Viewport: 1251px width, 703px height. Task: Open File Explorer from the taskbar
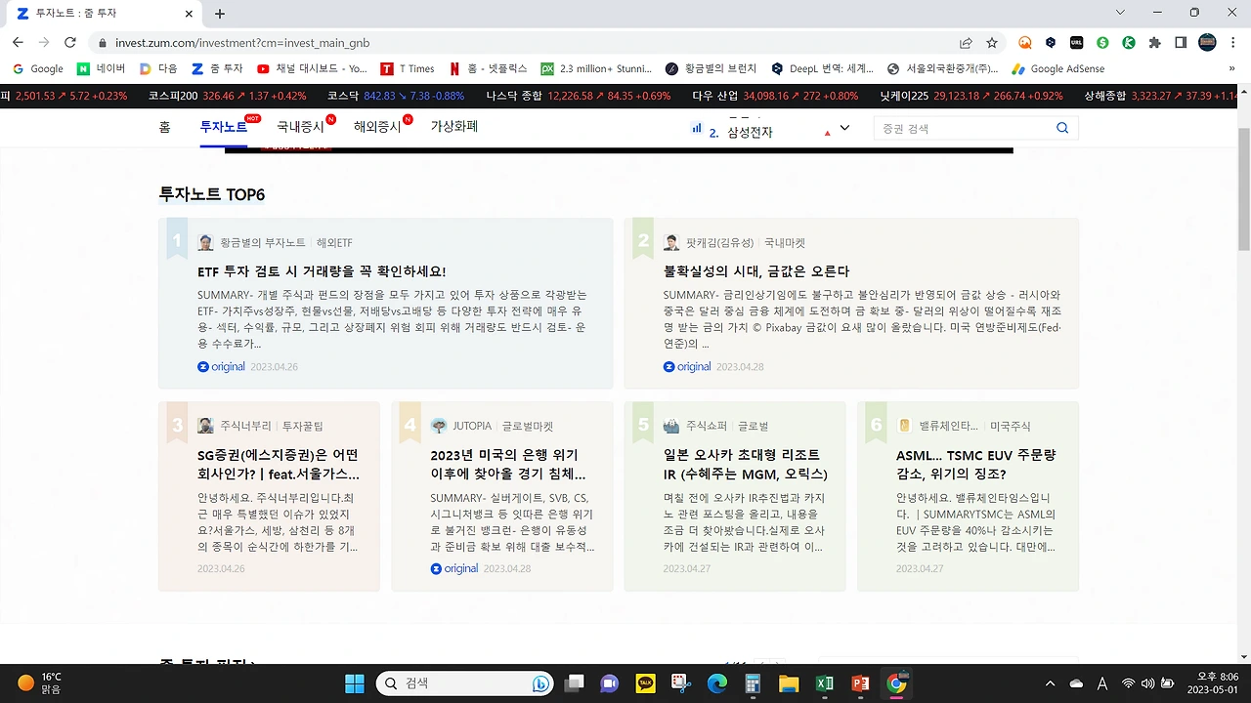tap(789, 683)
